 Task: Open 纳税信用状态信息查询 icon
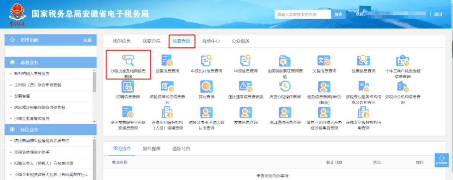click(x=167, y=86)
